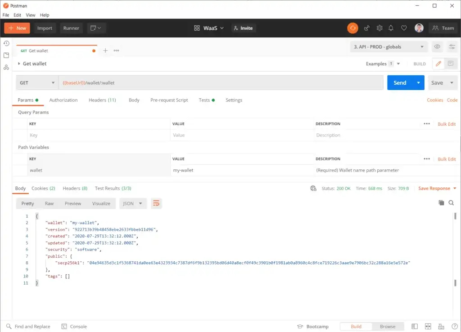Click the environment quick look eye icon
Screen dimensions: 461x332
click(437, 47)
